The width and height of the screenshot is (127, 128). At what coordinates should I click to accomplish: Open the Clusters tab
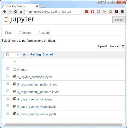tap(44, 33)
